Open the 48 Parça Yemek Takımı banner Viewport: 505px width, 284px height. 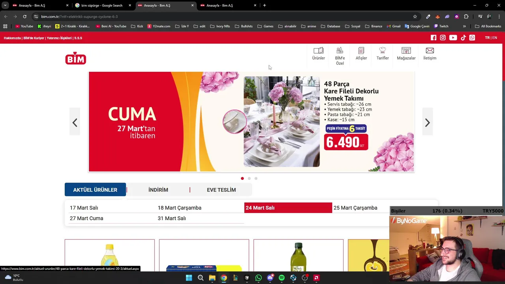(x=251, y=121)
